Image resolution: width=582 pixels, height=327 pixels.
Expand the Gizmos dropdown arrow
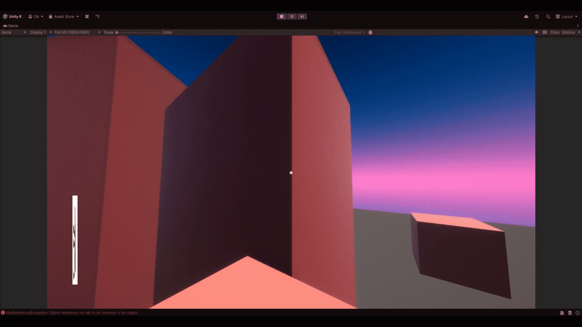(x=579, y=32)
